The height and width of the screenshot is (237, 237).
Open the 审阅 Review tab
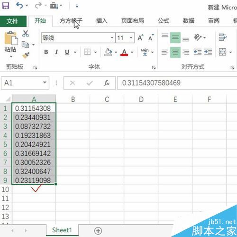[x=214, y=21]
